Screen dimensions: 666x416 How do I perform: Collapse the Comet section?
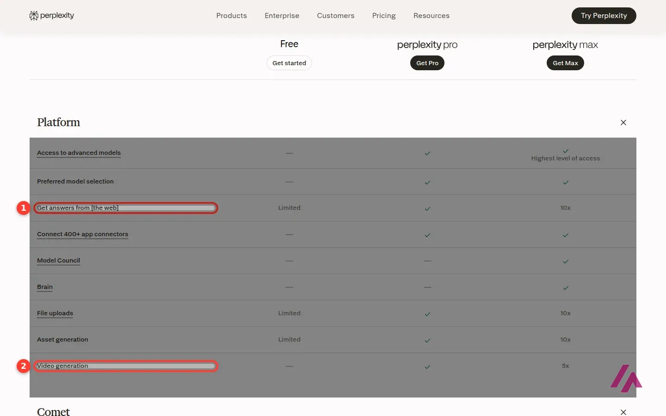point(623,412)
